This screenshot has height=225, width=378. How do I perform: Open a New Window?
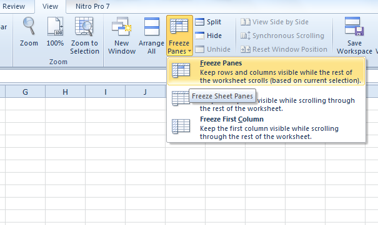(122, 36)
